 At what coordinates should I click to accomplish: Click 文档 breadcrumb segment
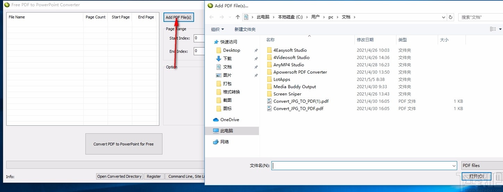(346, 17)
